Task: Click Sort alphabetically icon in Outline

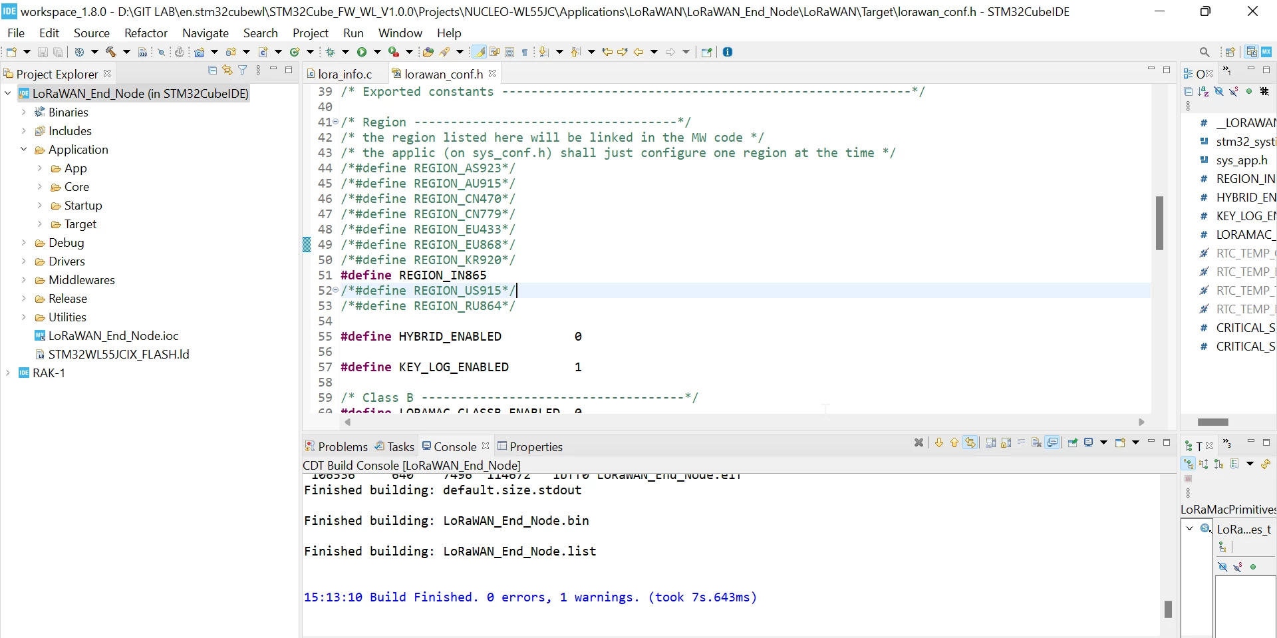Action: click(1204, 91)
